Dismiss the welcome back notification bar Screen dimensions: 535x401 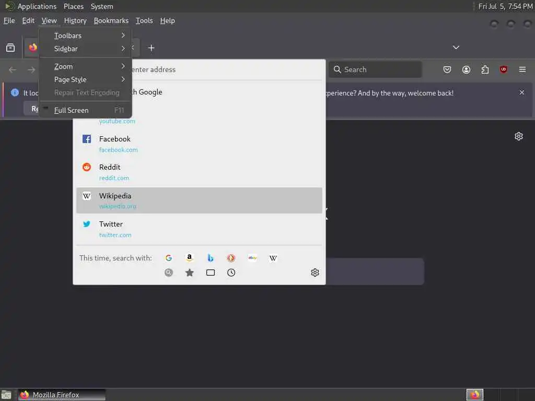(522, 92)
